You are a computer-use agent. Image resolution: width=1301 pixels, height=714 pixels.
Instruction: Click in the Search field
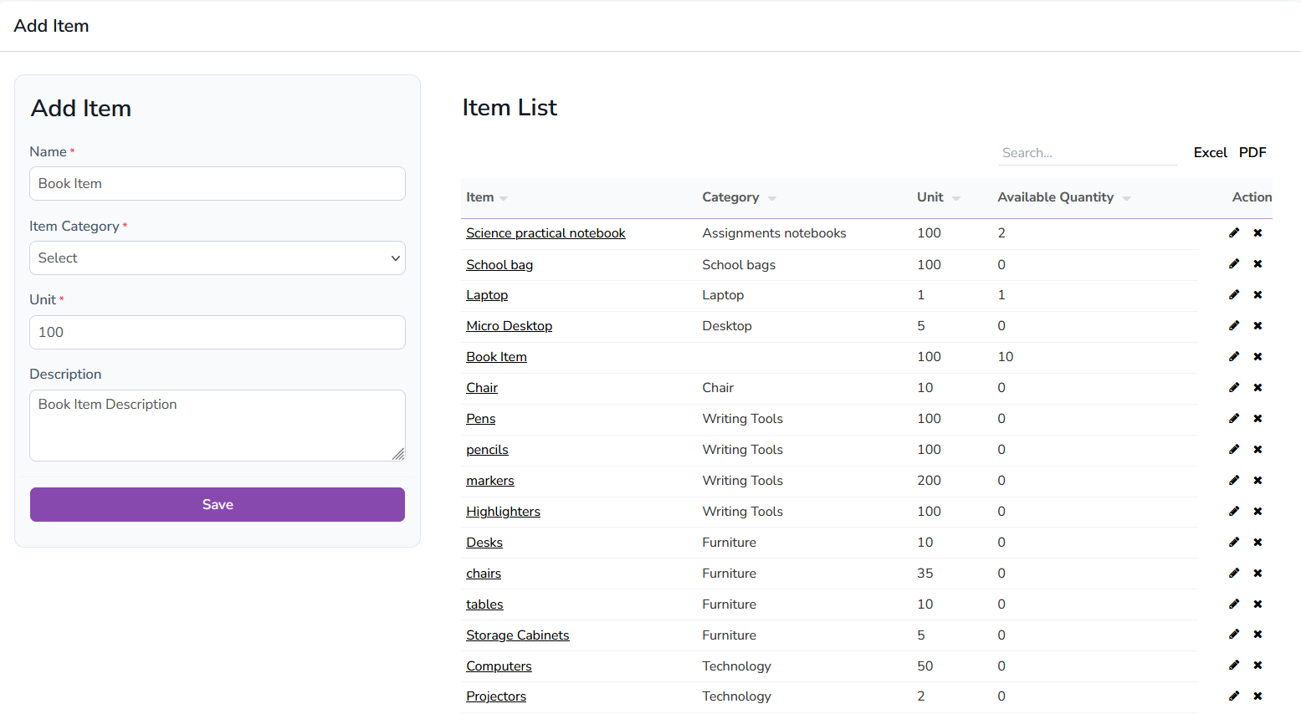[1087, 153]
